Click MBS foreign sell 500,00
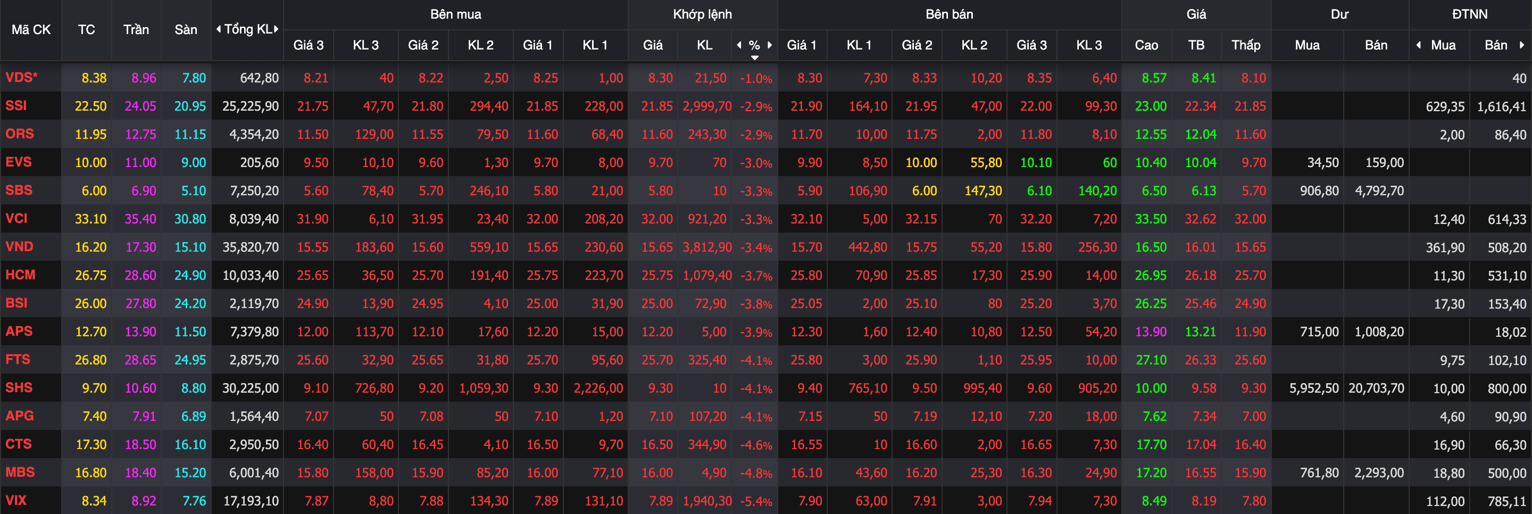This screenshot has width=1532, height=514. tap(1506, 473)
